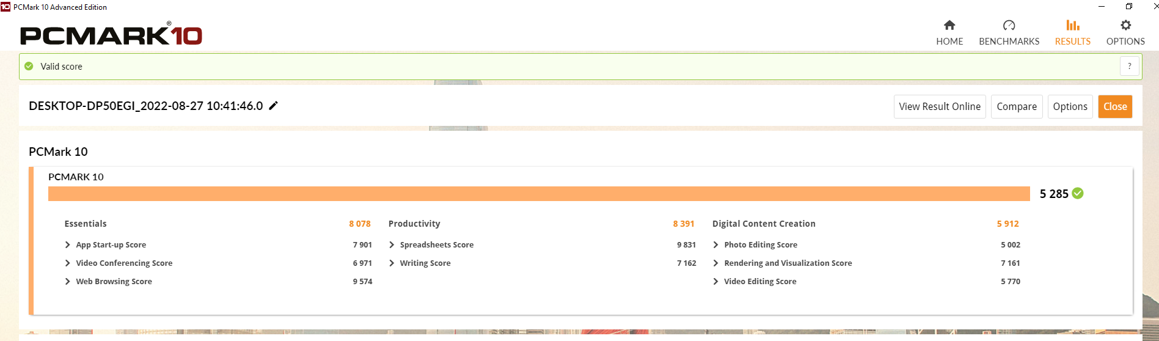
Task: Click View Result Online button
Action: coord(940,106)
